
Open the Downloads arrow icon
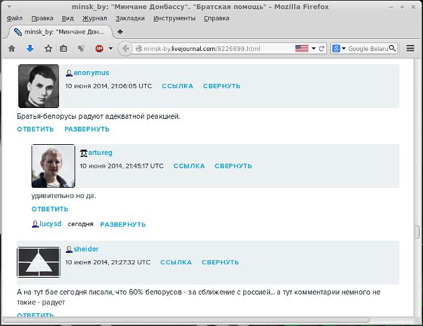[30, 48]
